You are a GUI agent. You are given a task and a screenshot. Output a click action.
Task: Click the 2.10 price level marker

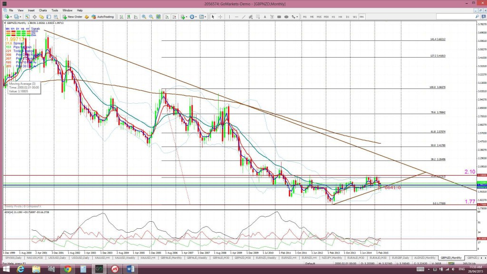(x=469, y=172)
